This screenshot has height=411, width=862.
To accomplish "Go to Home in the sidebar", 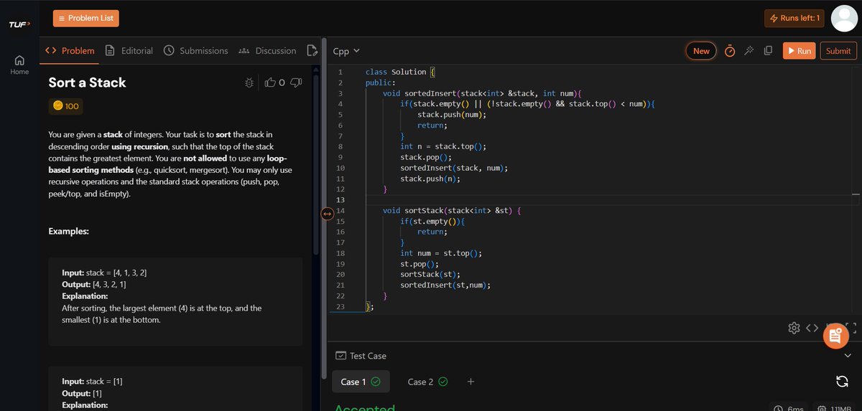I will click(19, 65).
